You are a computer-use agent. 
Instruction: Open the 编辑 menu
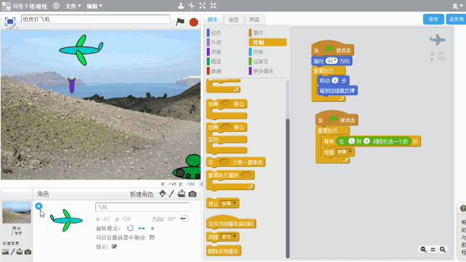94,6
